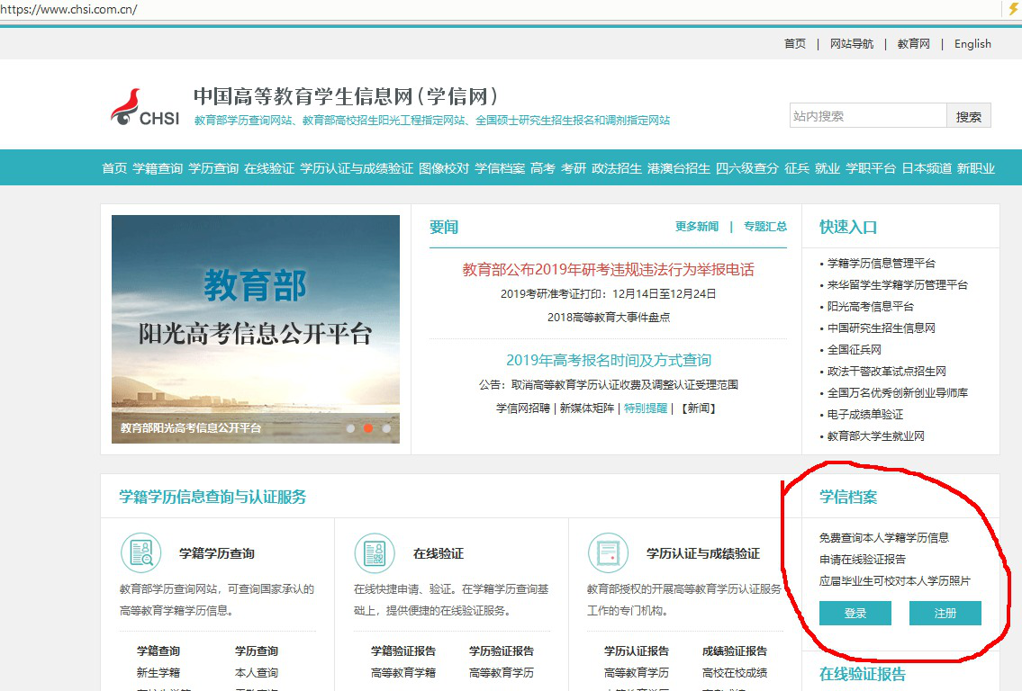Image resolution: width=1022 pixels, height=691 pixels.
Task: Select the first carousel dot indicator
Action: (x=350, y=428)
